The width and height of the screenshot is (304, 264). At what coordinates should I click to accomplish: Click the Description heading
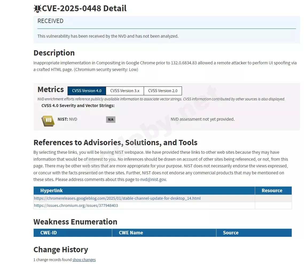pyautogui.click(x=54, y=53)
